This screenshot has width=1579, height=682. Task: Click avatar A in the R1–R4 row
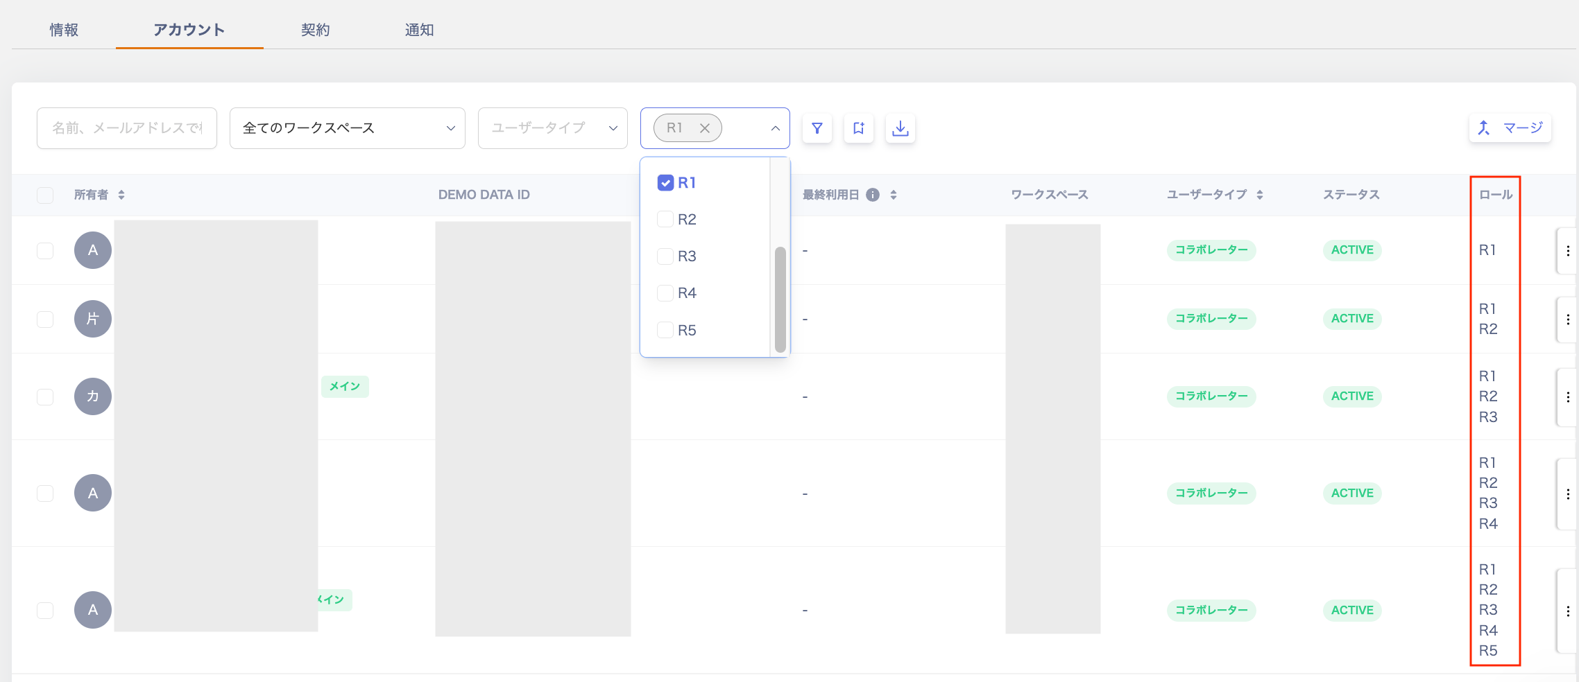pos(93,493)
